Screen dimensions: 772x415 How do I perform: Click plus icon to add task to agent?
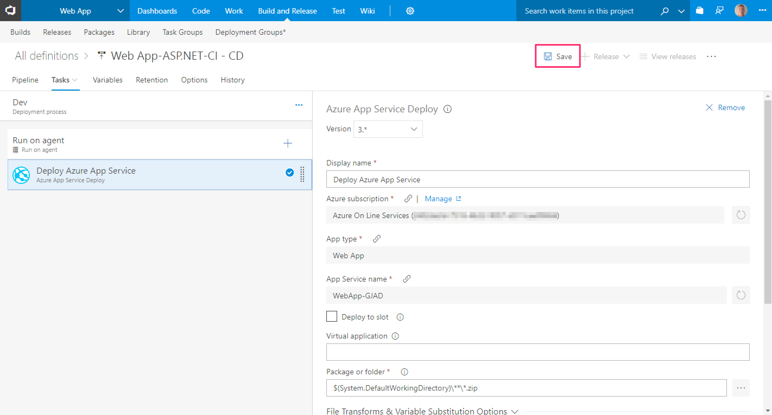coord(287,143)
